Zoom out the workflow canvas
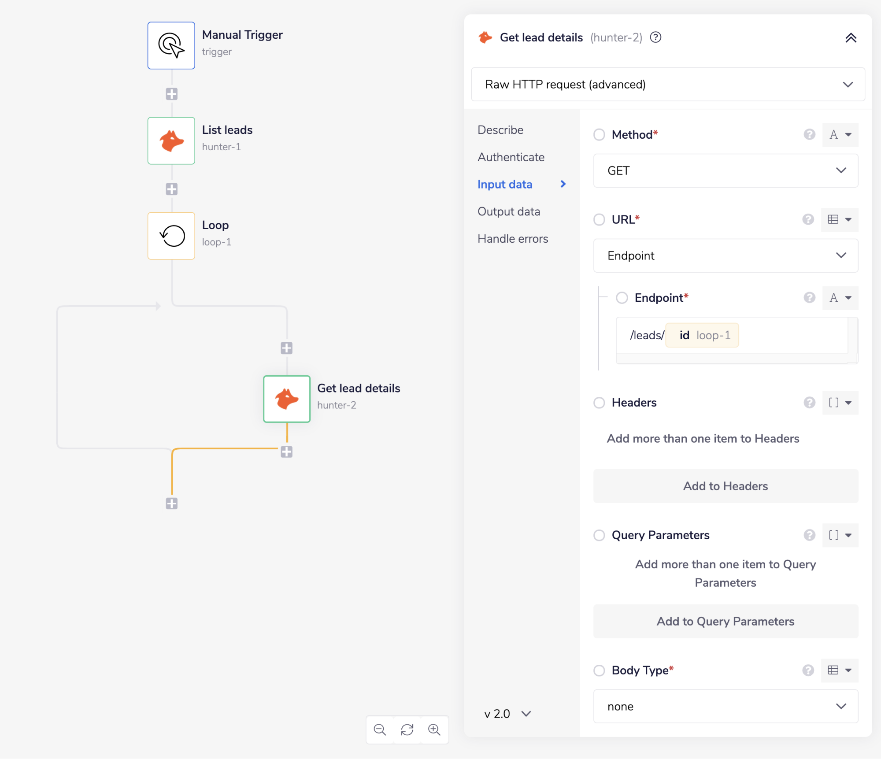Screen dimensions: 881x759 [380, 730]
